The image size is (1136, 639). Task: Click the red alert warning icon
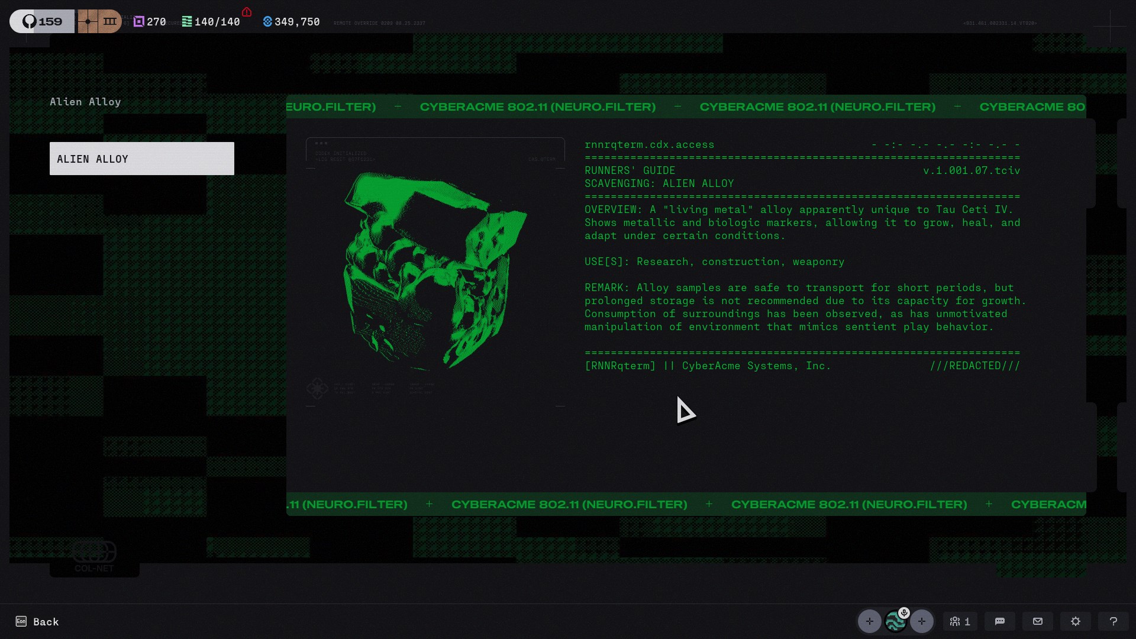[247, 12]
